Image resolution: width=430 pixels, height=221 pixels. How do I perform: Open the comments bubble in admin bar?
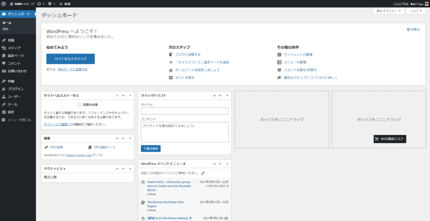52,4
